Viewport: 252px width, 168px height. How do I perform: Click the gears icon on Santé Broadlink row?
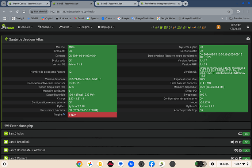tap(232, 142)
